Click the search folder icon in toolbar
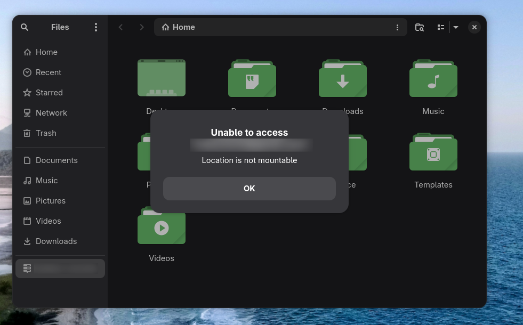Image resolution: width=523 pixels, height=325 pixels. click(419, 27)
